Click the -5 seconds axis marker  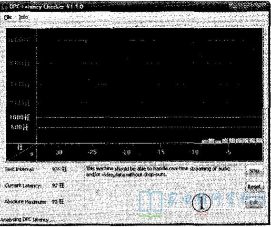point(228,152)
